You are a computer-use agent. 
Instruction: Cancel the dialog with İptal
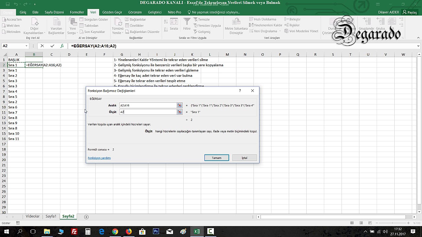click(x=244, y=158)
